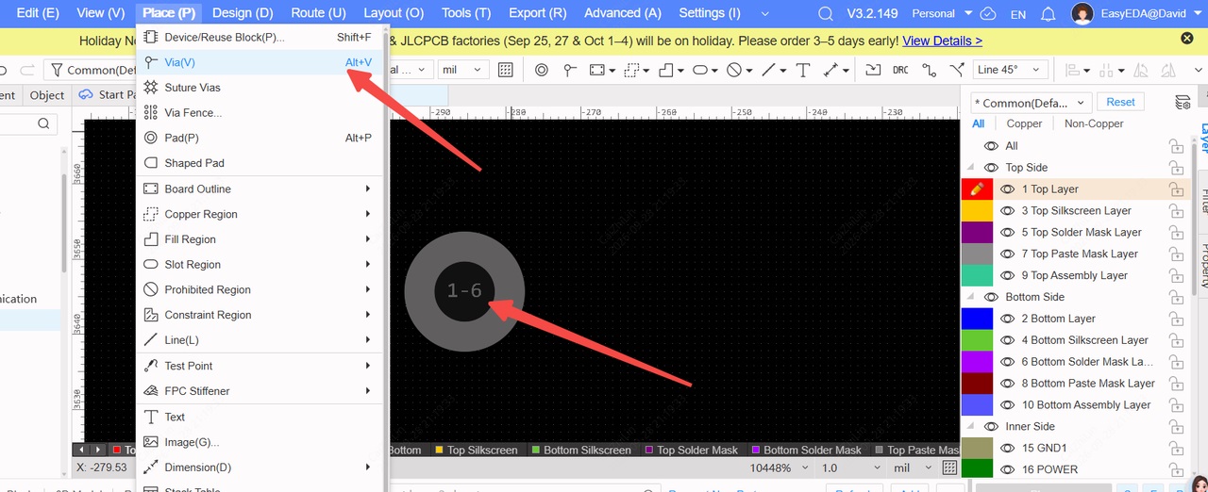Screen dimensions: 1208x492
Task: Click the Line tool icon in toolbar
Action: (x=768, y=70)
